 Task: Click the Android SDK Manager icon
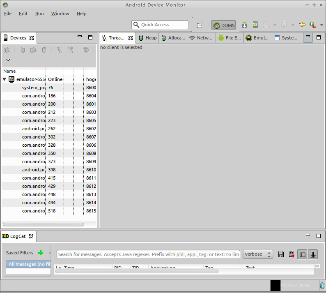point(245,25)
